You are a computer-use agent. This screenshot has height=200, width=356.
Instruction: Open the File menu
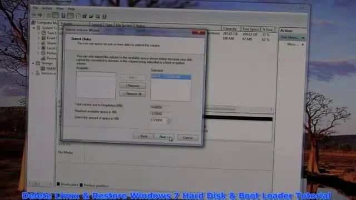[x=35, y=8]
